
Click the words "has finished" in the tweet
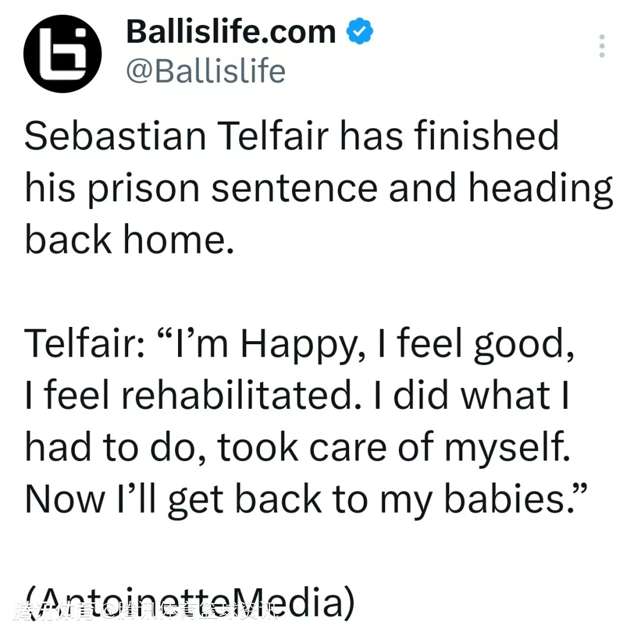click(449, 135)
